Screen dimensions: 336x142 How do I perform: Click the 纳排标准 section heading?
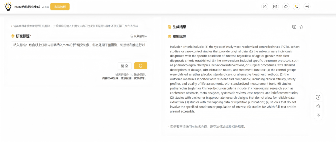(x=179, y=36)
